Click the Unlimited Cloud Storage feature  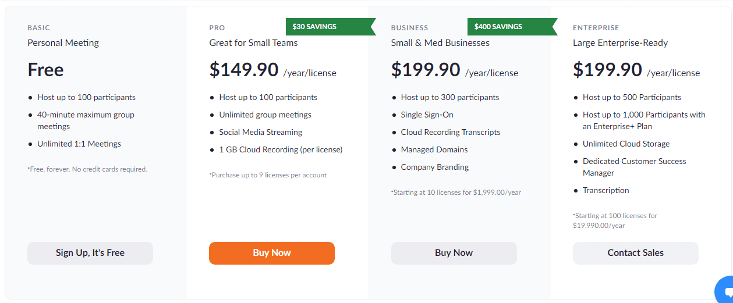pyautogui.click(x=626, y=144)
